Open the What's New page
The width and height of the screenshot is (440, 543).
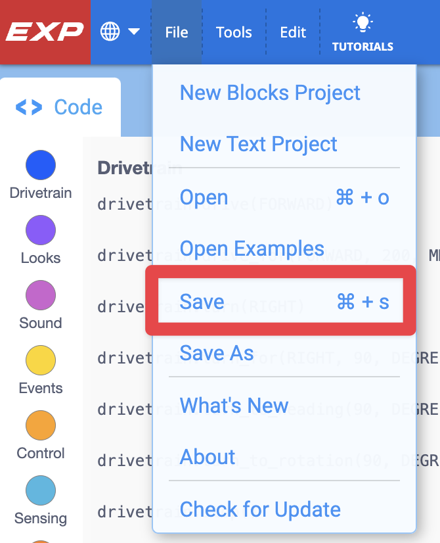(x=233, y=406)
